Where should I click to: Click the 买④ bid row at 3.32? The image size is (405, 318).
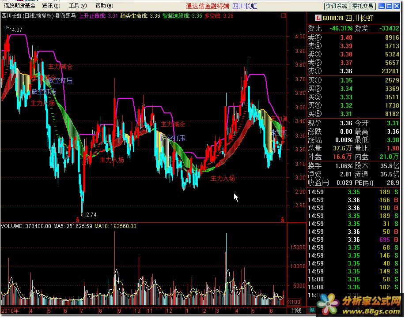point(353,105)
